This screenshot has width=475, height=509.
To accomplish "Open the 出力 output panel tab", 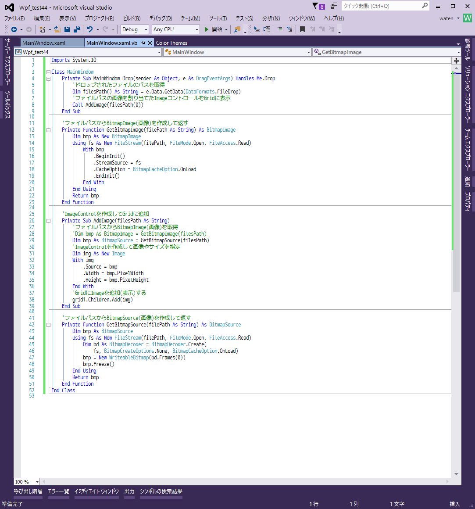I will click(129, 491).
